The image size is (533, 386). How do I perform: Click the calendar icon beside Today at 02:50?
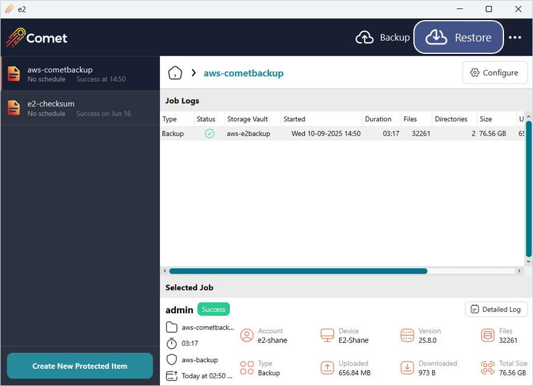tap(172, 375)
